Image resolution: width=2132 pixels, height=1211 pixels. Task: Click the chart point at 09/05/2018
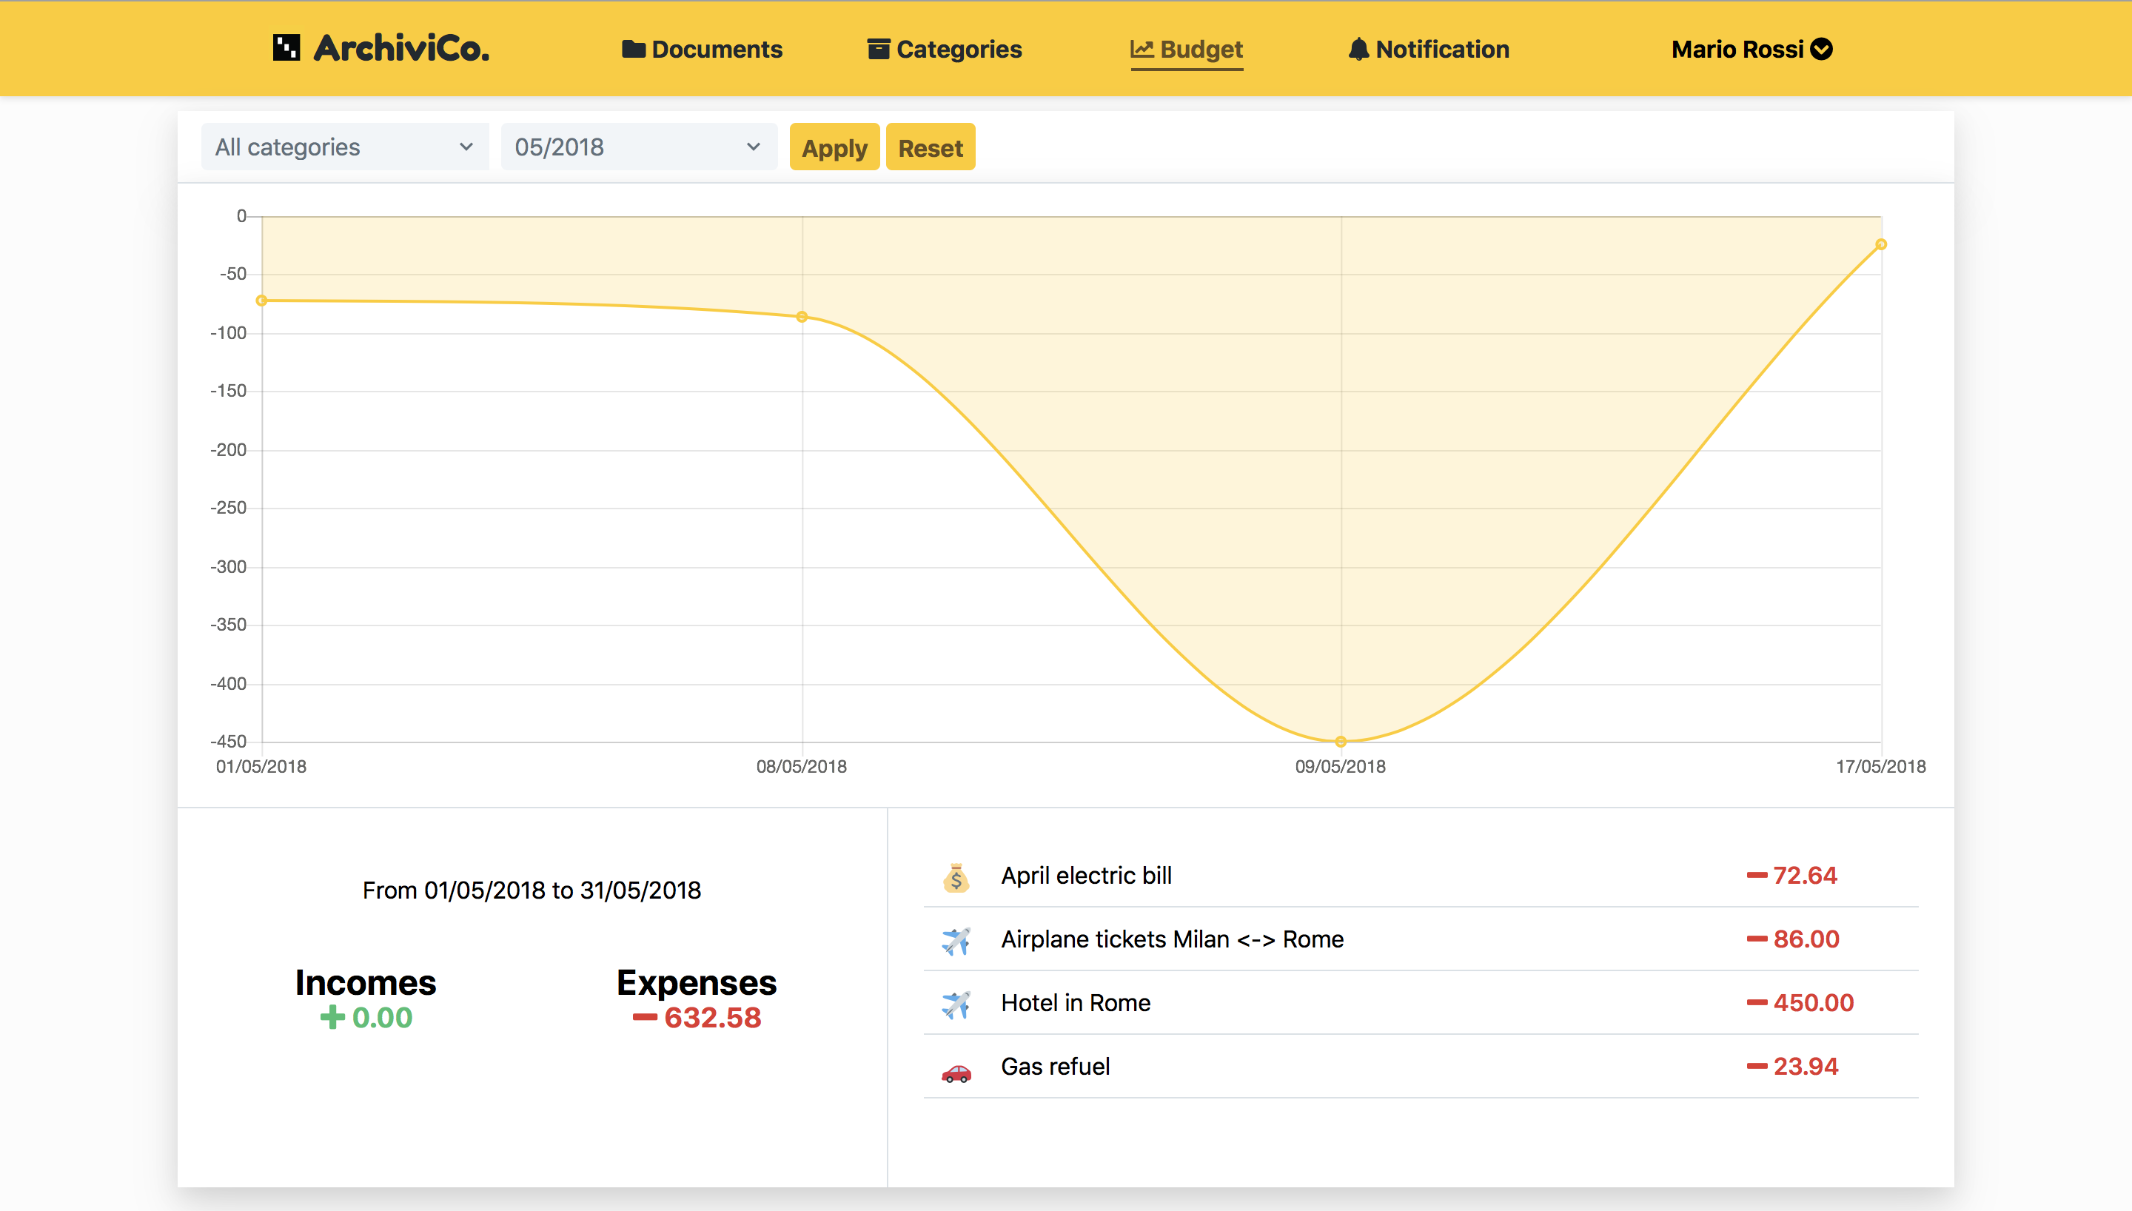click(x=1341, y=741)
